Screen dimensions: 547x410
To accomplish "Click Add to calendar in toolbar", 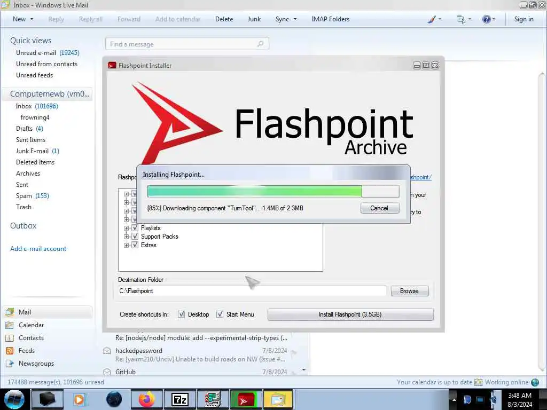I will (x=178, y=19).
